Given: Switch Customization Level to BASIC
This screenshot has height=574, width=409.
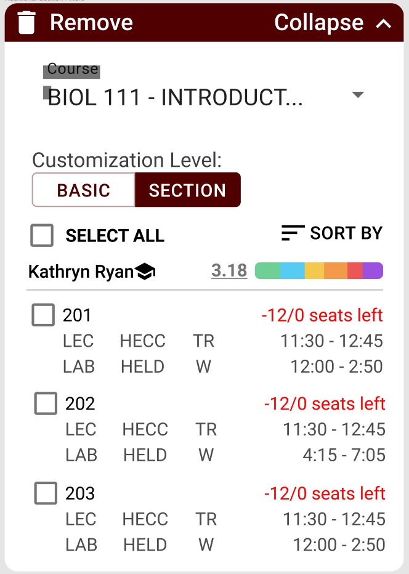Looking at the screenshot, I should tap(83, 190).
